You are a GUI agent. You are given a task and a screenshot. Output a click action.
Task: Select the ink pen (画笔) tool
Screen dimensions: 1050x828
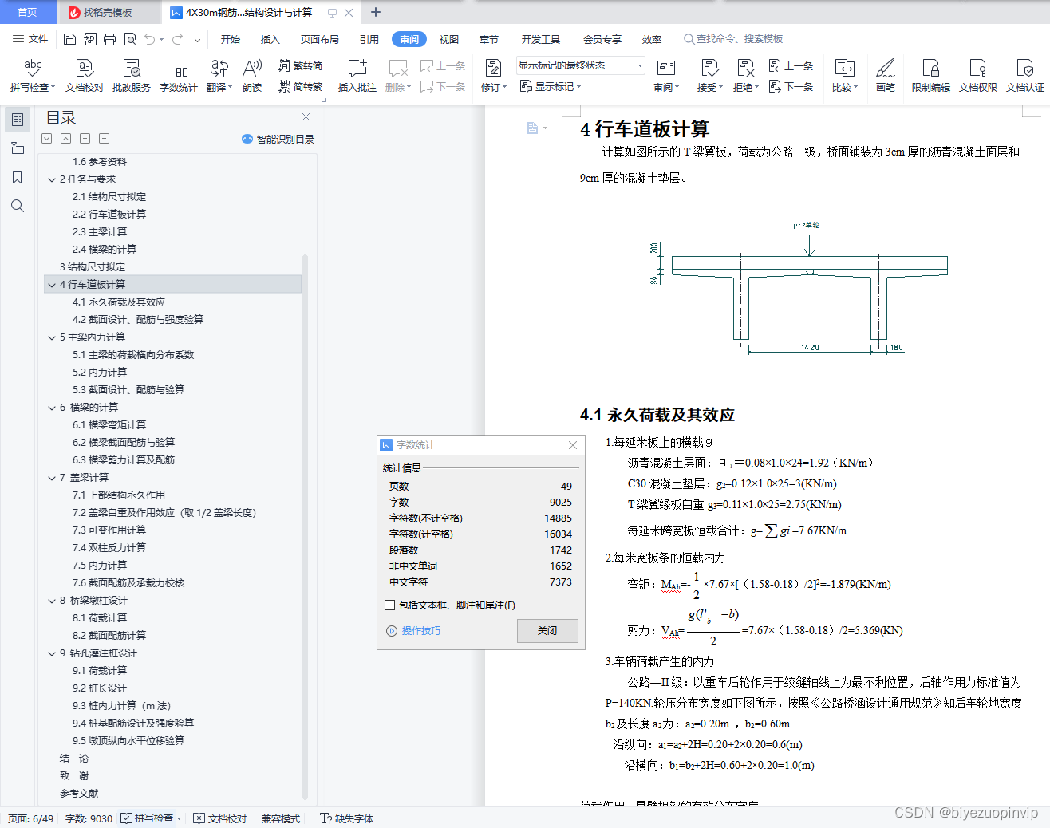pos(886,76)
